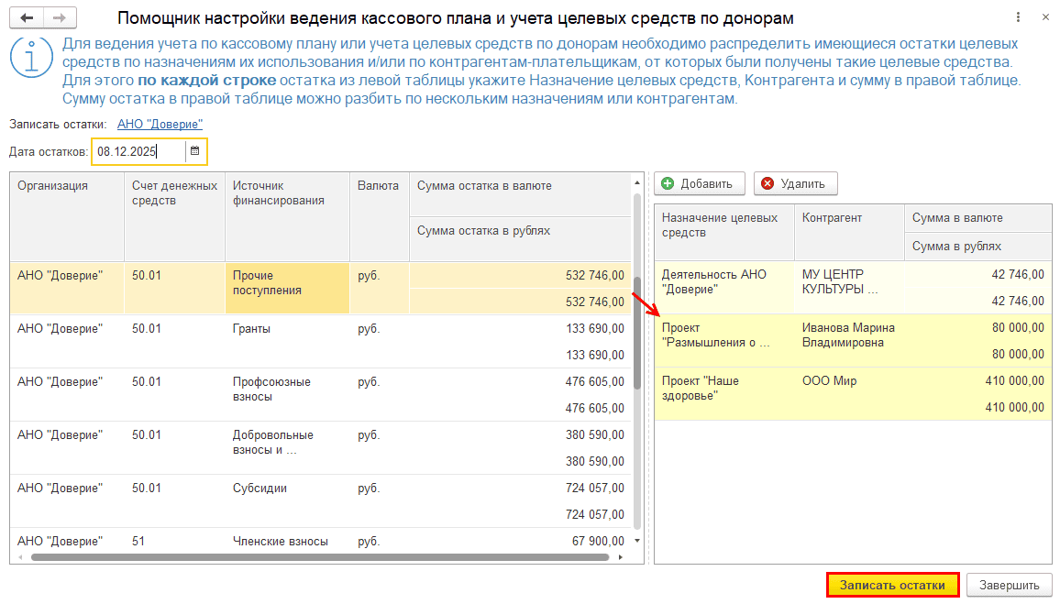
Task: Click the Добавить button with plus icon
Action: coord(698,184)
